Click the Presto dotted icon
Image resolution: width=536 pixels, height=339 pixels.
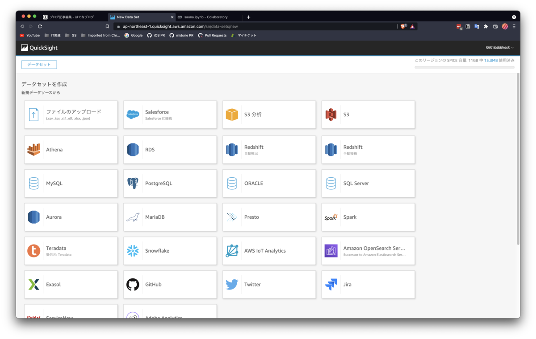pos(232,217)
